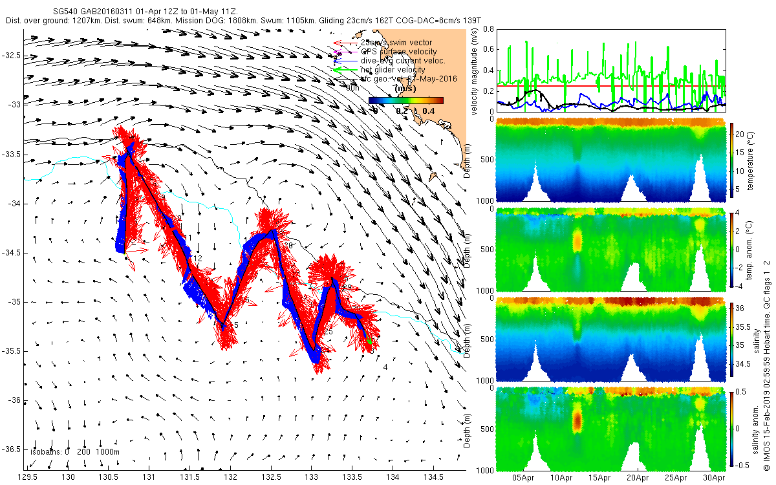Click the temperature depth section panel

click(x=610, y=159)
